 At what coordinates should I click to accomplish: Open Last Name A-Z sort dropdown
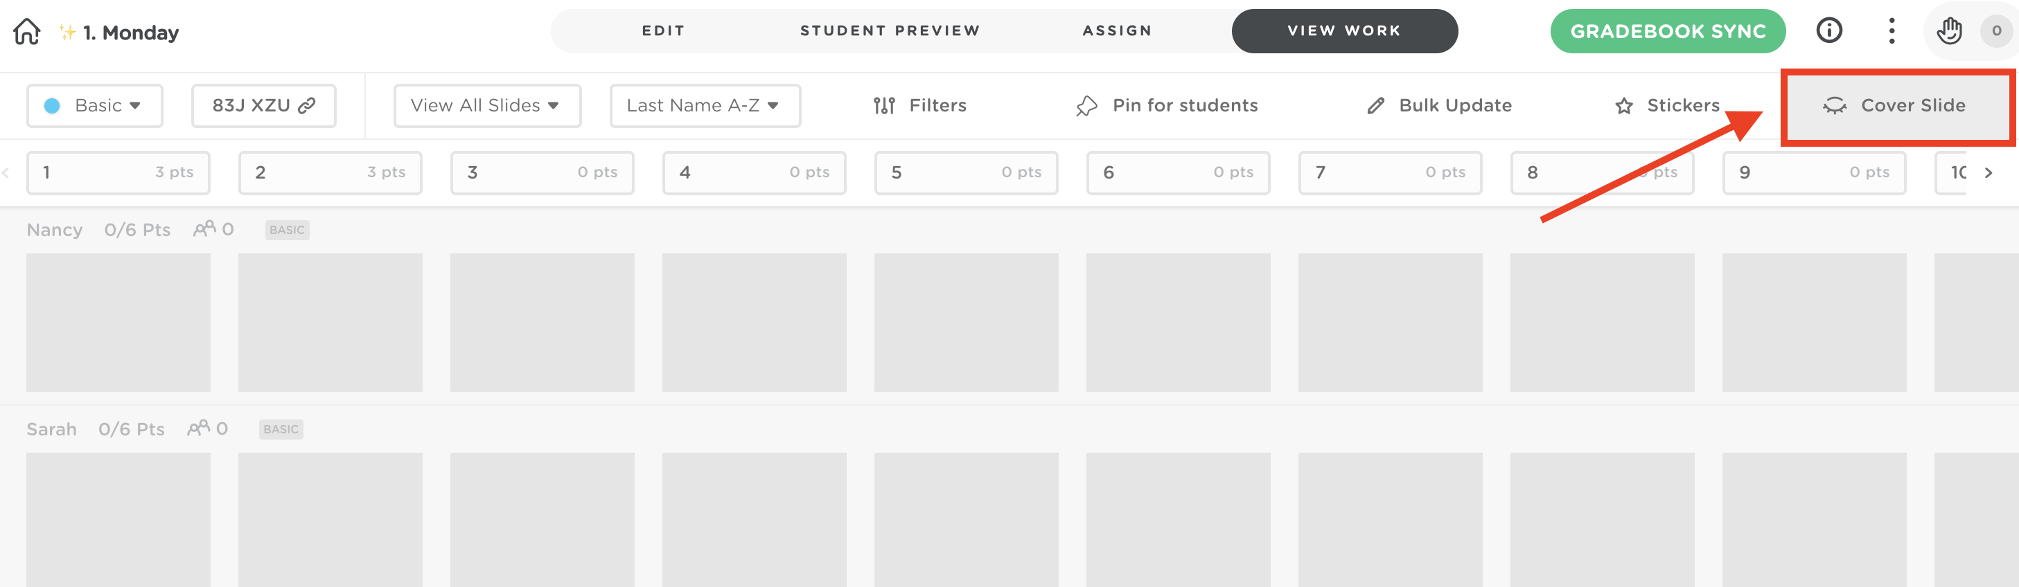click(x=705, y=106)
